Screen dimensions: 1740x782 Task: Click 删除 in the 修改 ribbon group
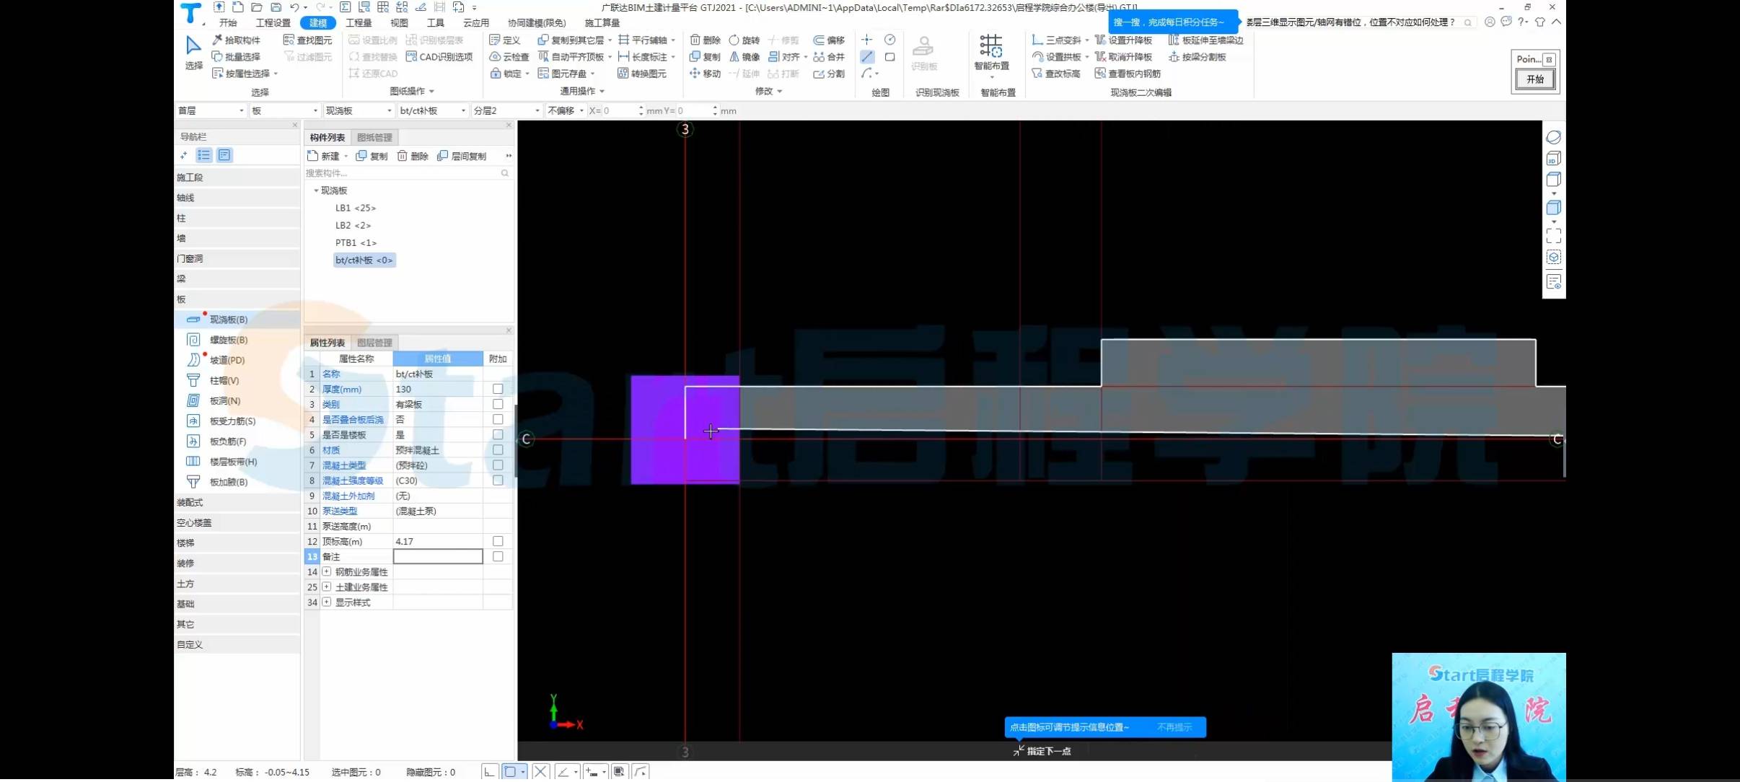coord(705,40)
